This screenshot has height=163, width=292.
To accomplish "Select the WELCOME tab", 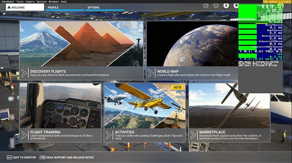I will point(25,7).
